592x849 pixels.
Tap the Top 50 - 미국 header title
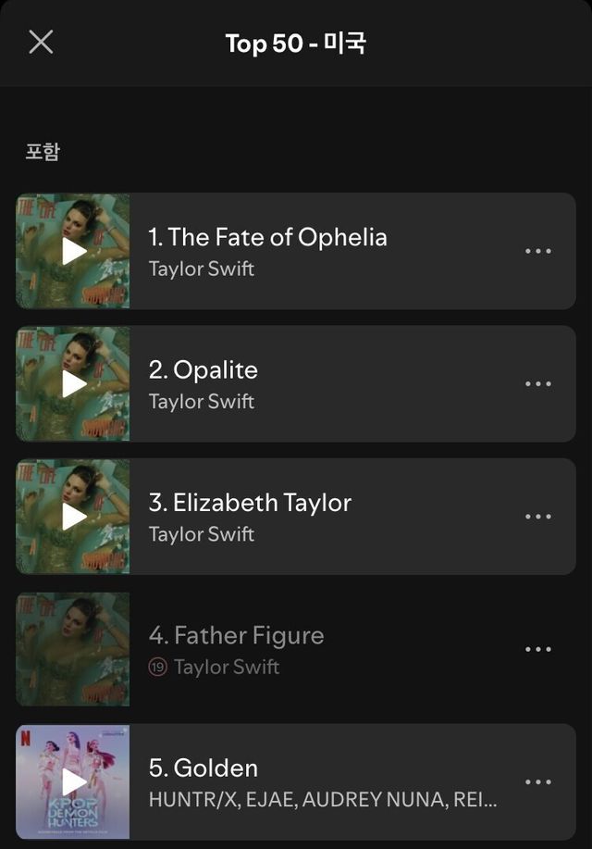(296, 43)
